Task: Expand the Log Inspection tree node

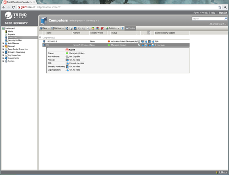Action: pos(3,55)
